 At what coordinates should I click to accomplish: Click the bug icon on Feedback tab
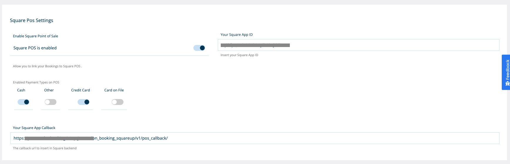click(507, 84)
